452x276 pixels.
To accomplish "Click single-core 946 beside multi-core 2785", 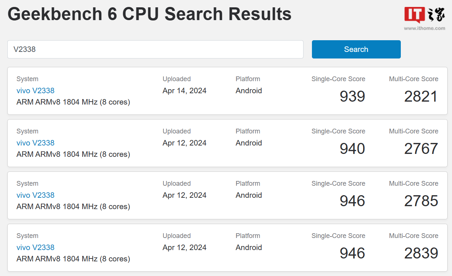I will (x=352, y=201).
